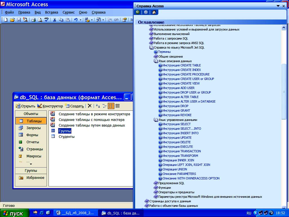Open the Вид menu
This screenshot has width=289, height=217.
[x=38, y=12]
